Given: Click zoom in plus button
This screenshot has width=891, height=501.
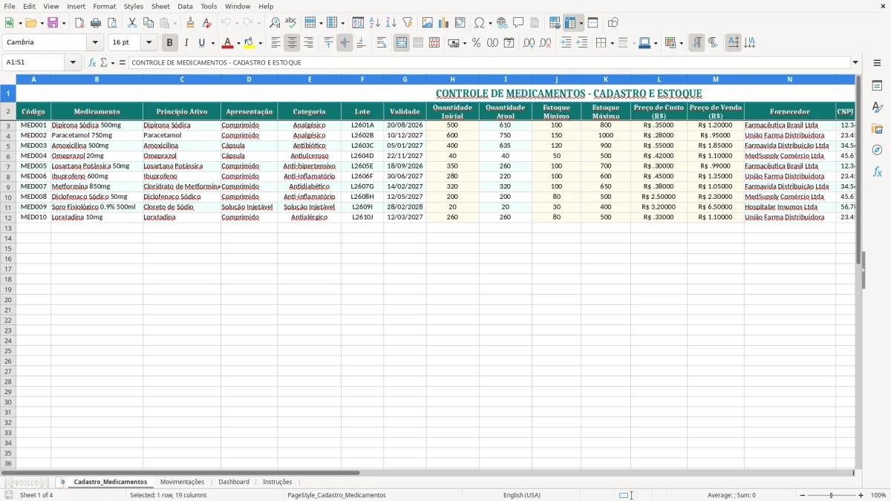Looking at the screenshot, I should click(861, 495).
